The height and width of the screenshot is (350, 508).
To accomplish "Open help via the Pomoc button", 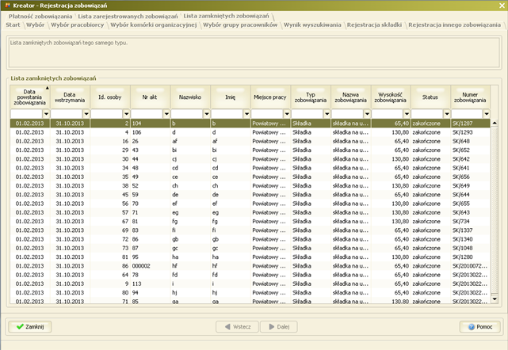I will click(x=480, y=327).
